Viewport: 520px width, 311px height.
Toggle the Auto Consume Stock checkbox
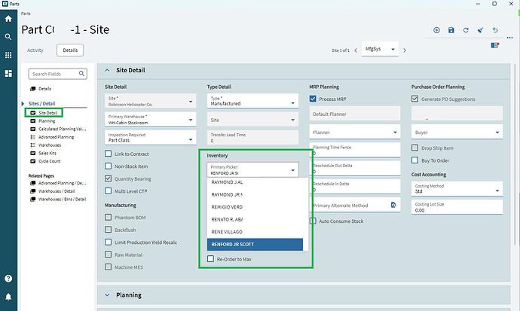click(314, 221)
